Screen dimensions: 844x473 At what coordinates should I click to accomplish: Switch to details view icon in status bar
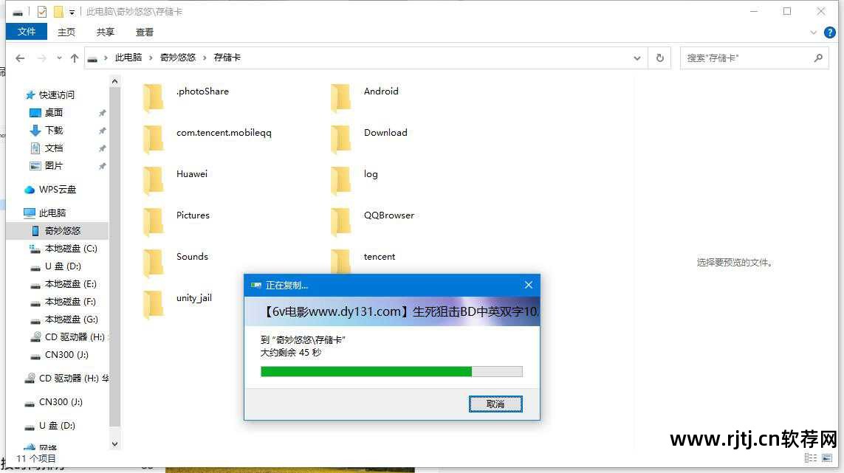810,458
